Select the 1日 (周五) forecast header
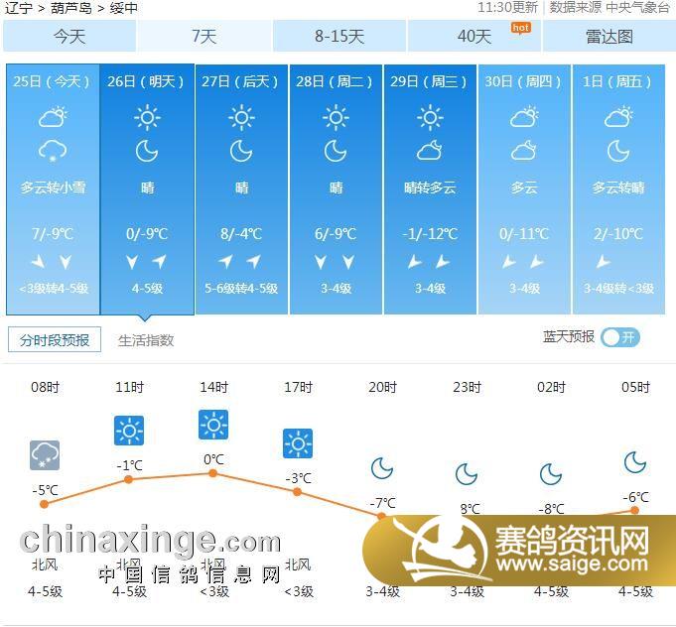 [616, 81]
